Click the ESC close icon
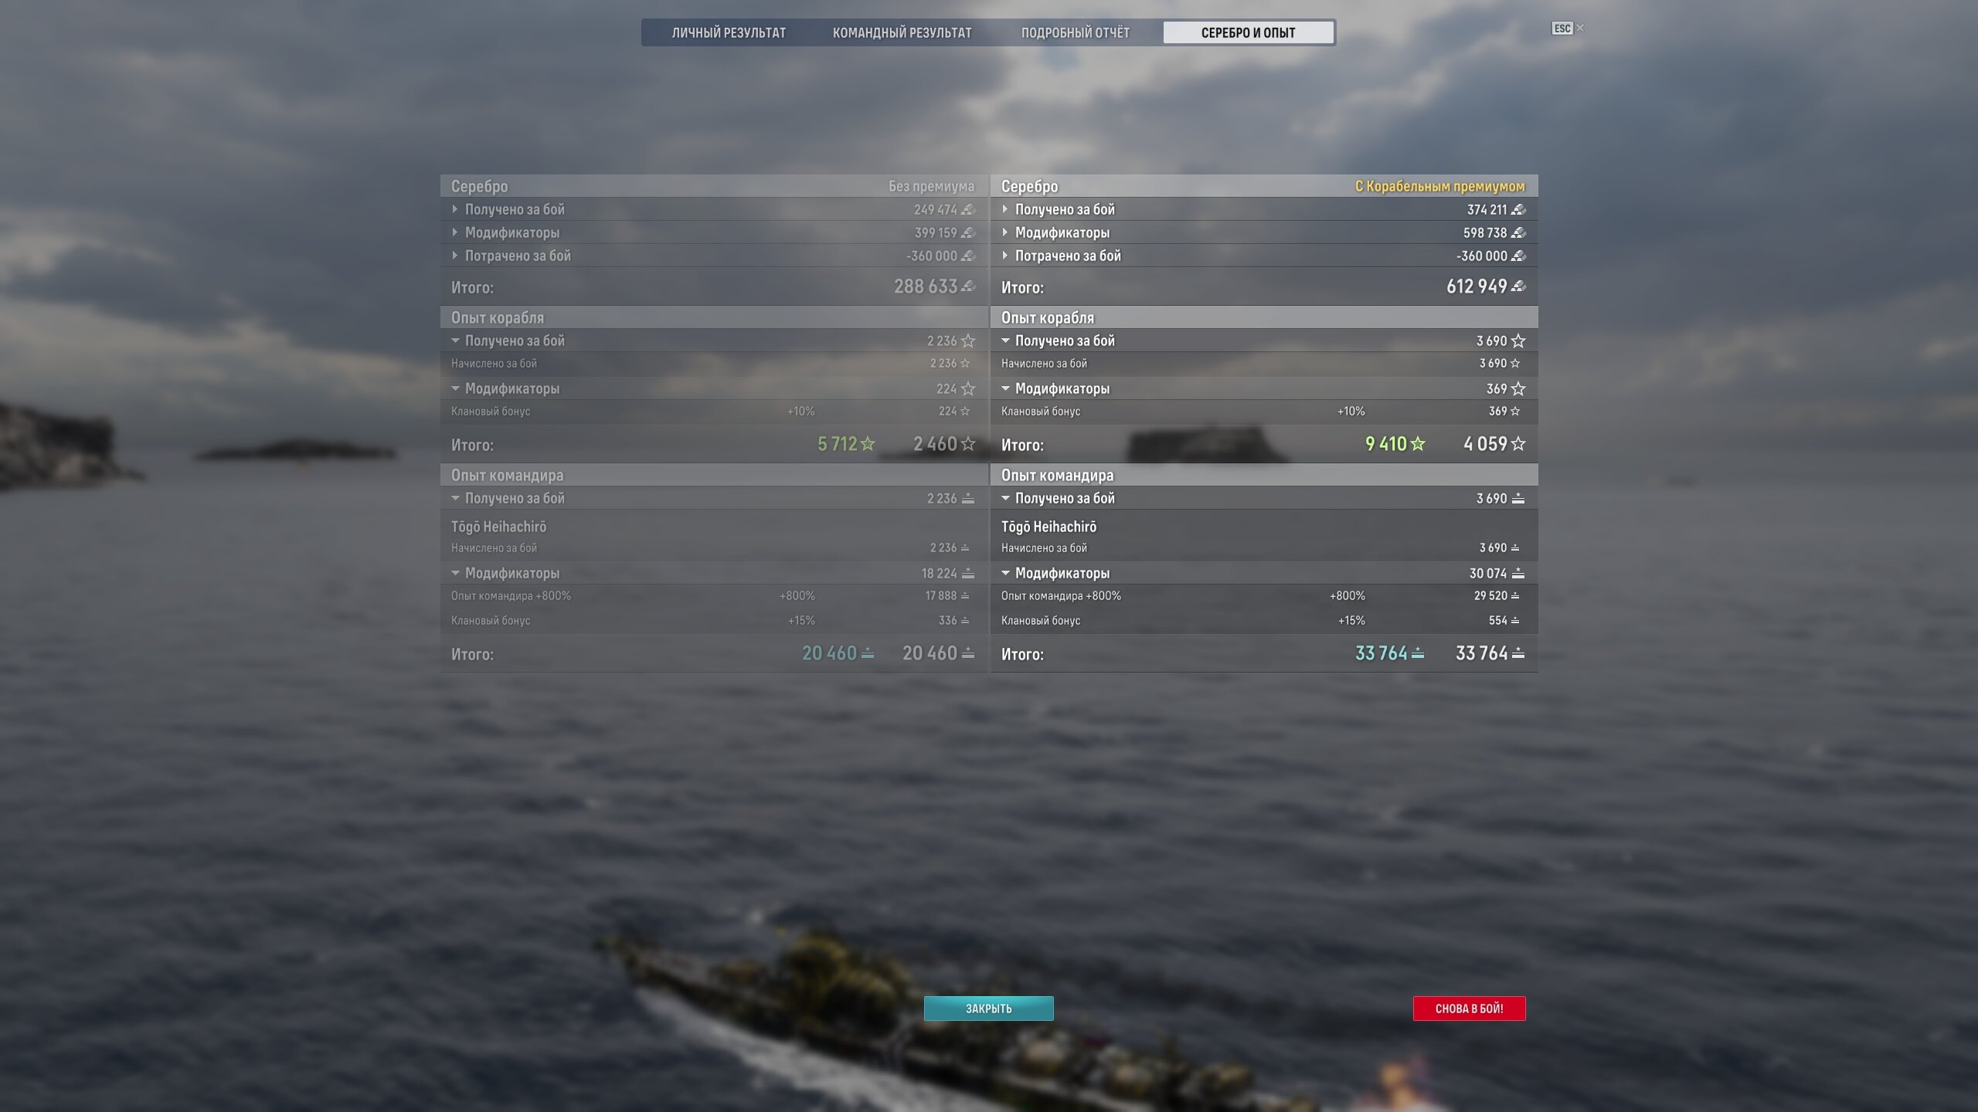 pos(1568,29)
